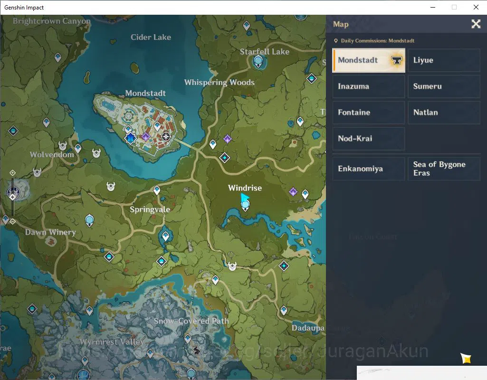The image size is (487, 380).
Task: Click the wolf-head icon directly above the Wolvendom label
Action: [x=62, y=145]
